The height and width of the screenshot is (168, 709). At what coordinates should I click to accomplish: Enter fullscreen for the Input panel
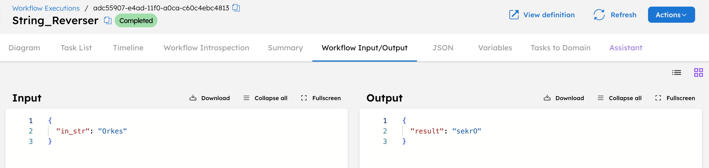click(x=321, y=98)
